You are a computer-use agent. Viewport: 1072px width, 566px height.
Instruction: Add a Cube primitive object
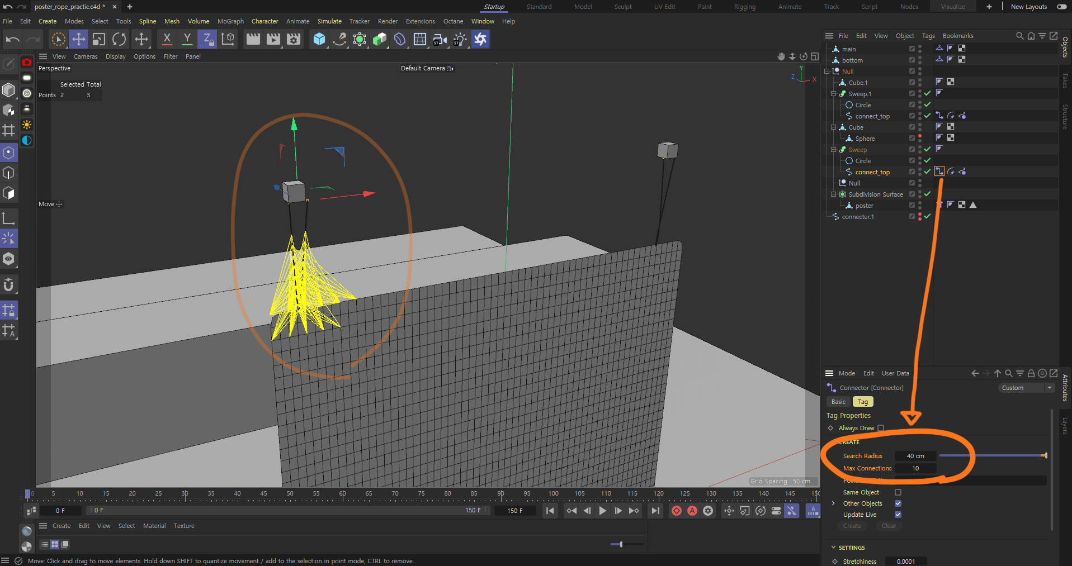[x=319, y=39]
